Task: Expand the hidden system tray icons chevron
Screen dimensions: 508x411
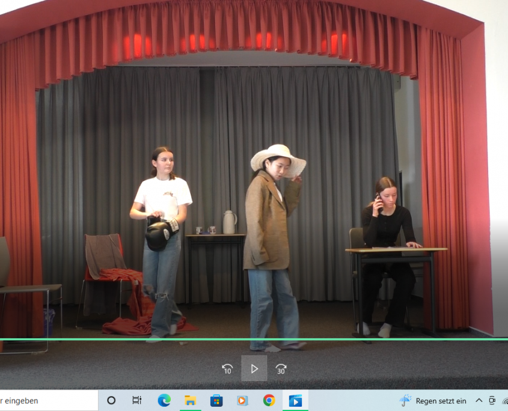Action: (479, 400)
